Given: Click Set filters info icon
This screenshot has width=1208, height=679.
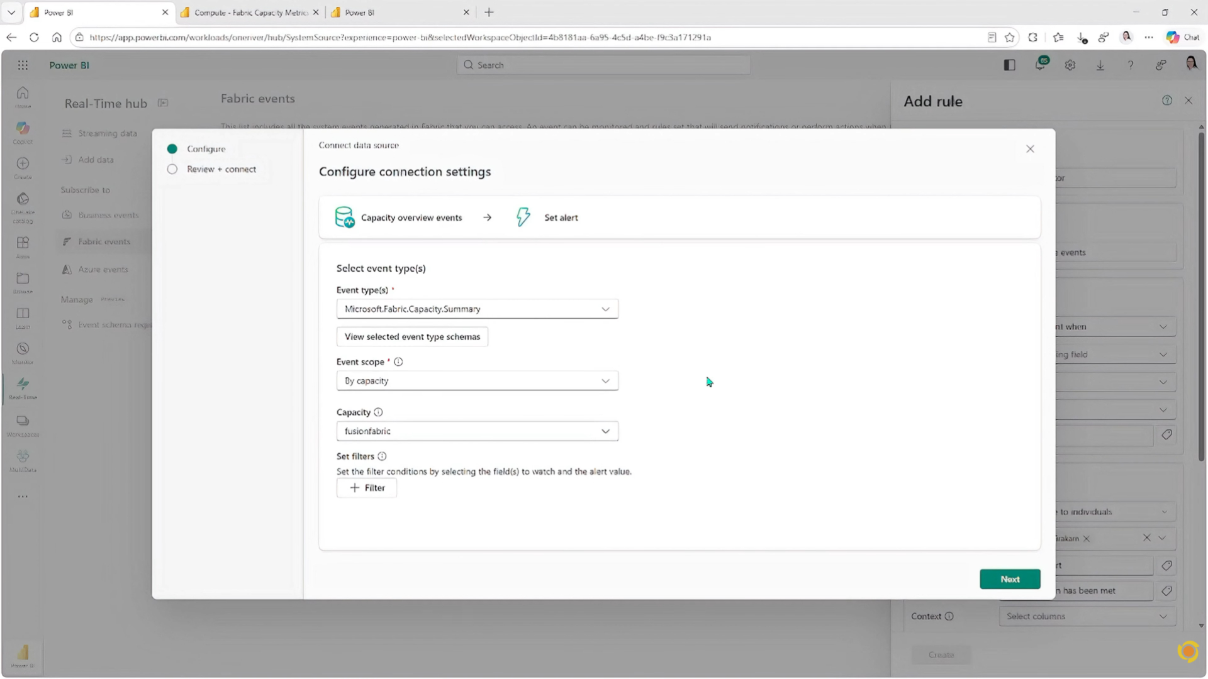Looking at the screenshot, I should [x=382, y=456].
